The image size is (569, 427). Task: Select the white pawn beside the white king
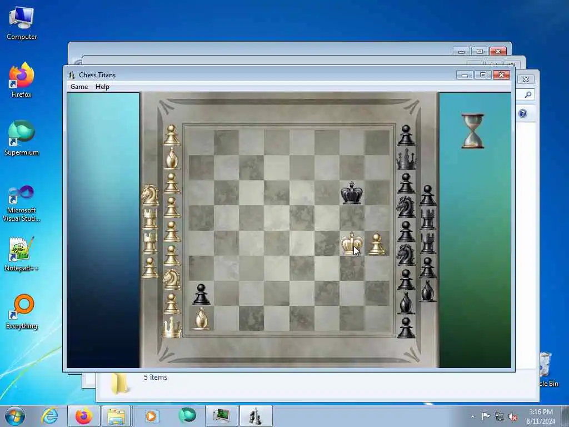tap(377, 244)
